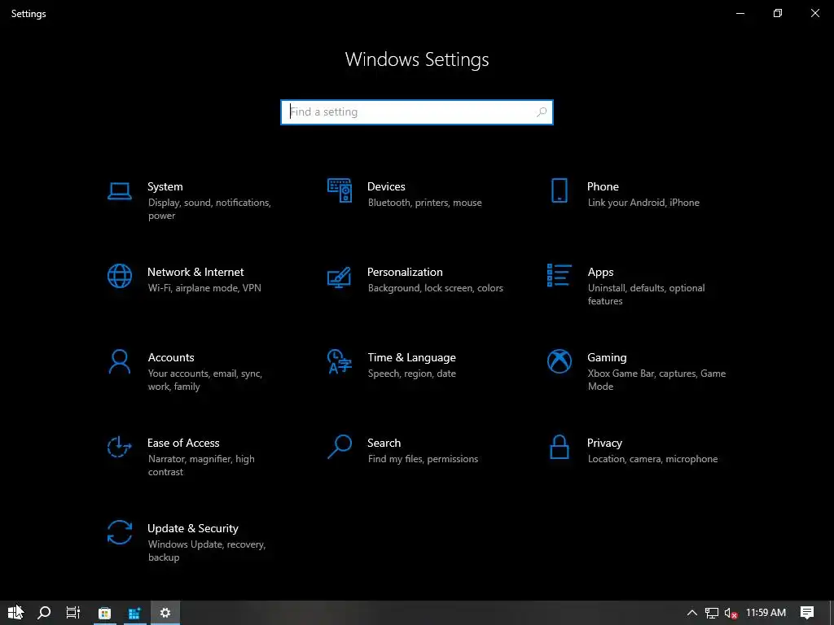Click the Devices keyboard and speaker icon
Image resolution: width=834 pixels, height=625 pixels.
click(x=340, y=190)
